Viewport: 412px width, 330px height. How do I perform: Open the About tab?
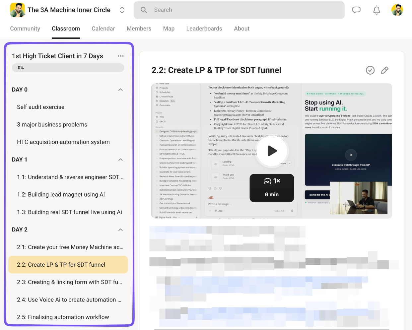click(241, 29)
